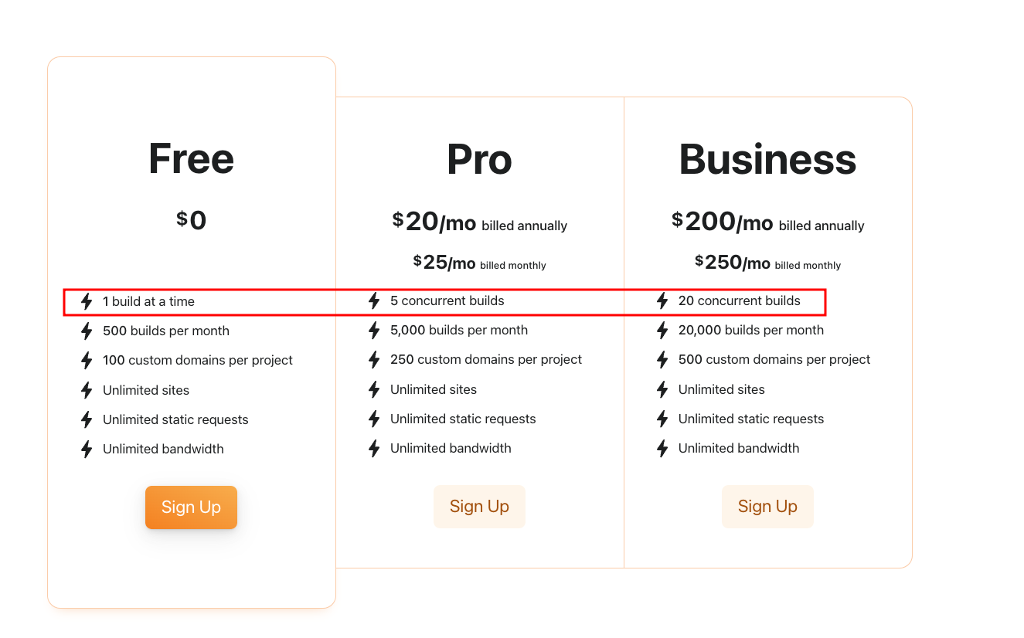Click the Pro "$20/mo billed annually" price

(x=479, y=222)
